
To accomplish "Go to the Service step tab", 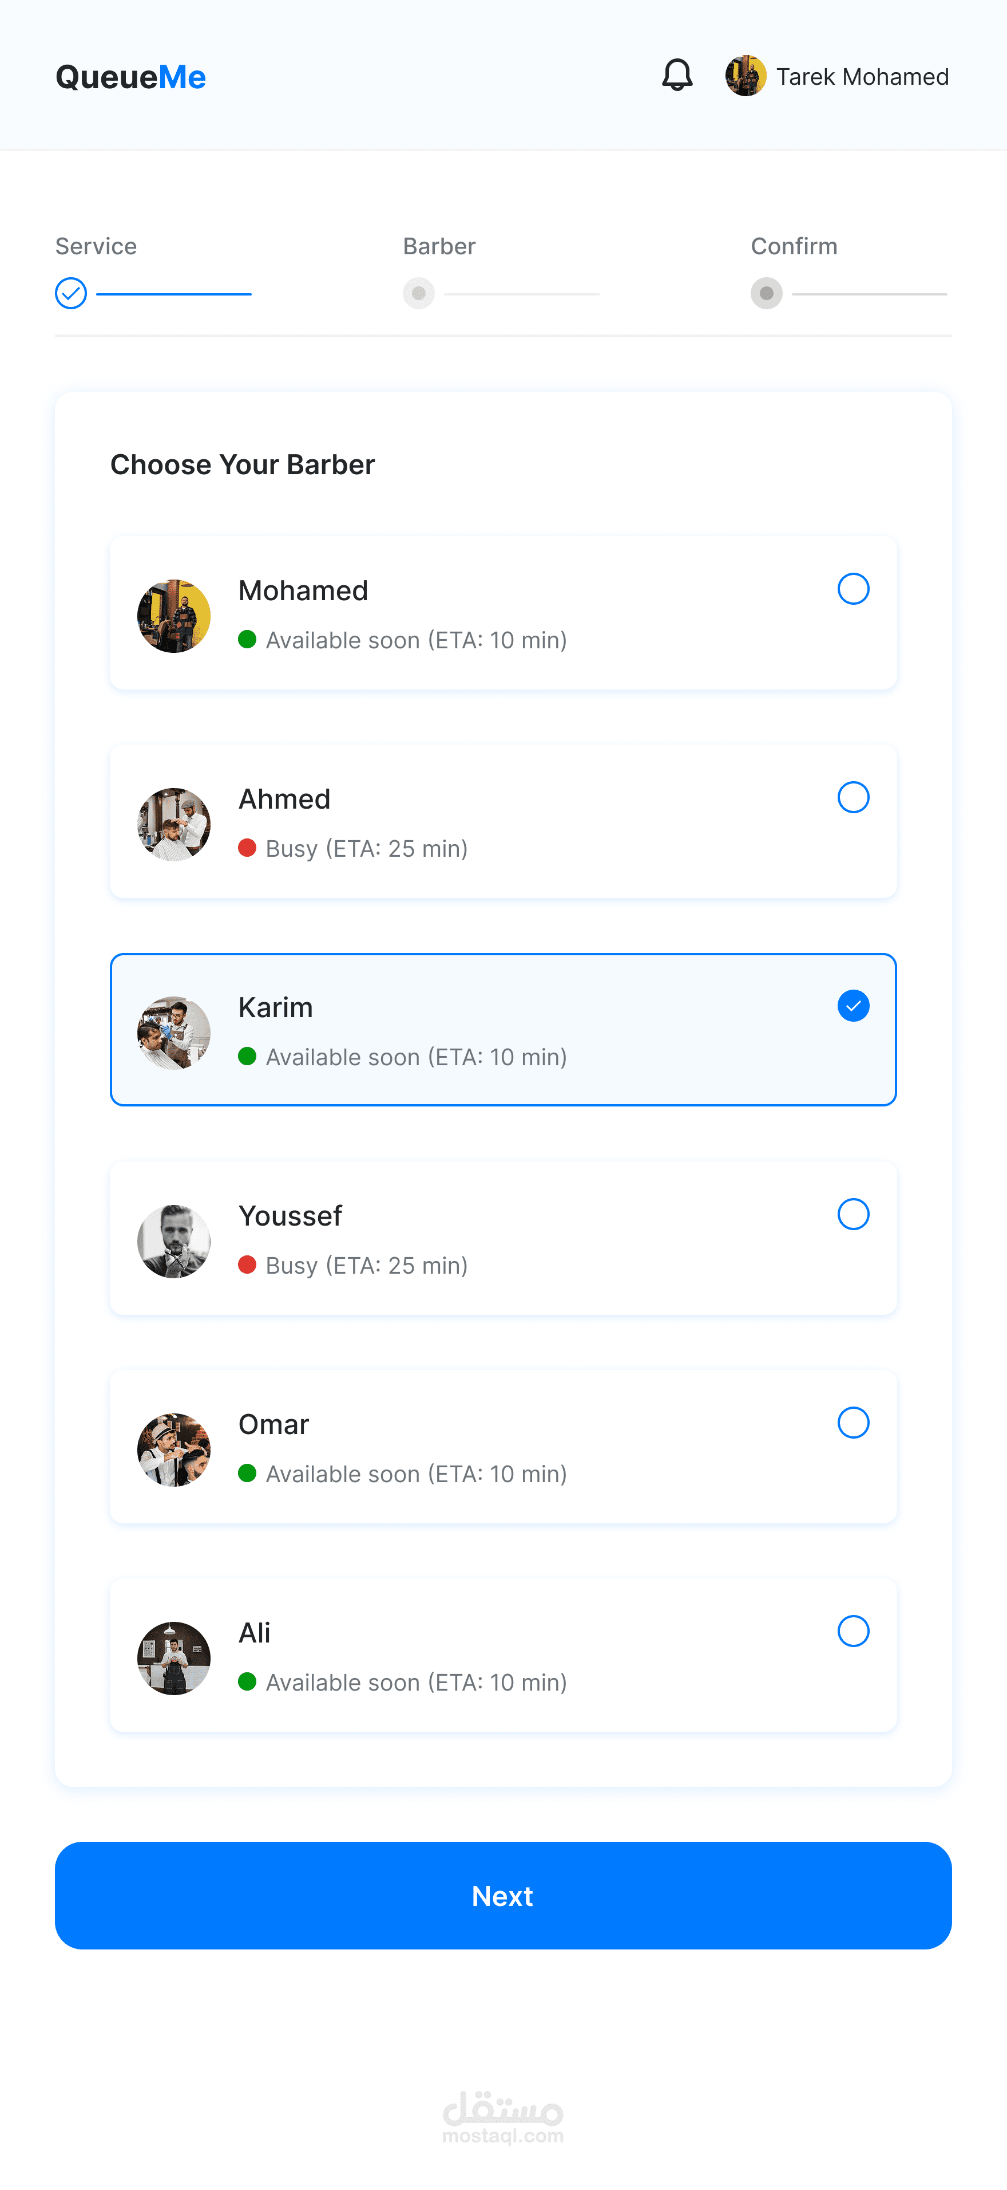I will point(96,246).
